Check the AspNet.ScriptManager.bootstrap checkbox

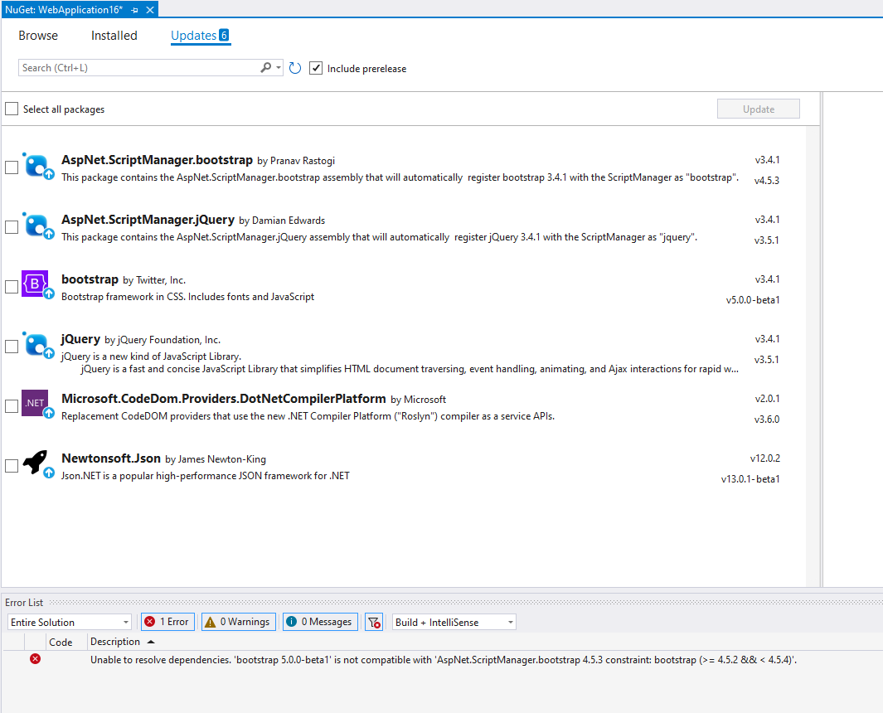pyautogui.click(x=12, y=167)
